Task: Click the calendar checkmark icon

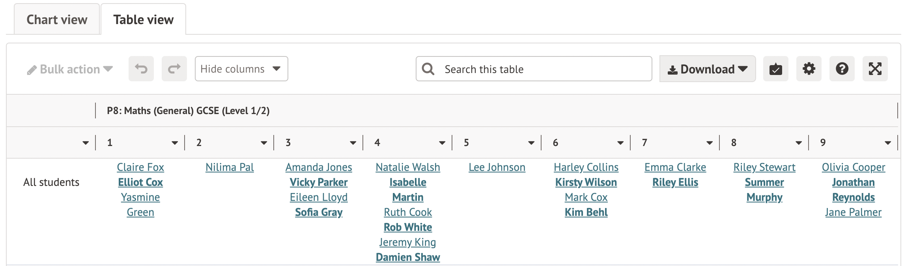Action: [775, 69]
